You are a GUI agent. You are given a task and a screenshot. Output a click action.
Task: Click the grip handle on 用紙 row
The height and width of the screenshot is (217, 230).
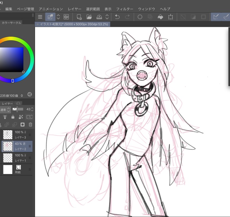tap(30, 169)
